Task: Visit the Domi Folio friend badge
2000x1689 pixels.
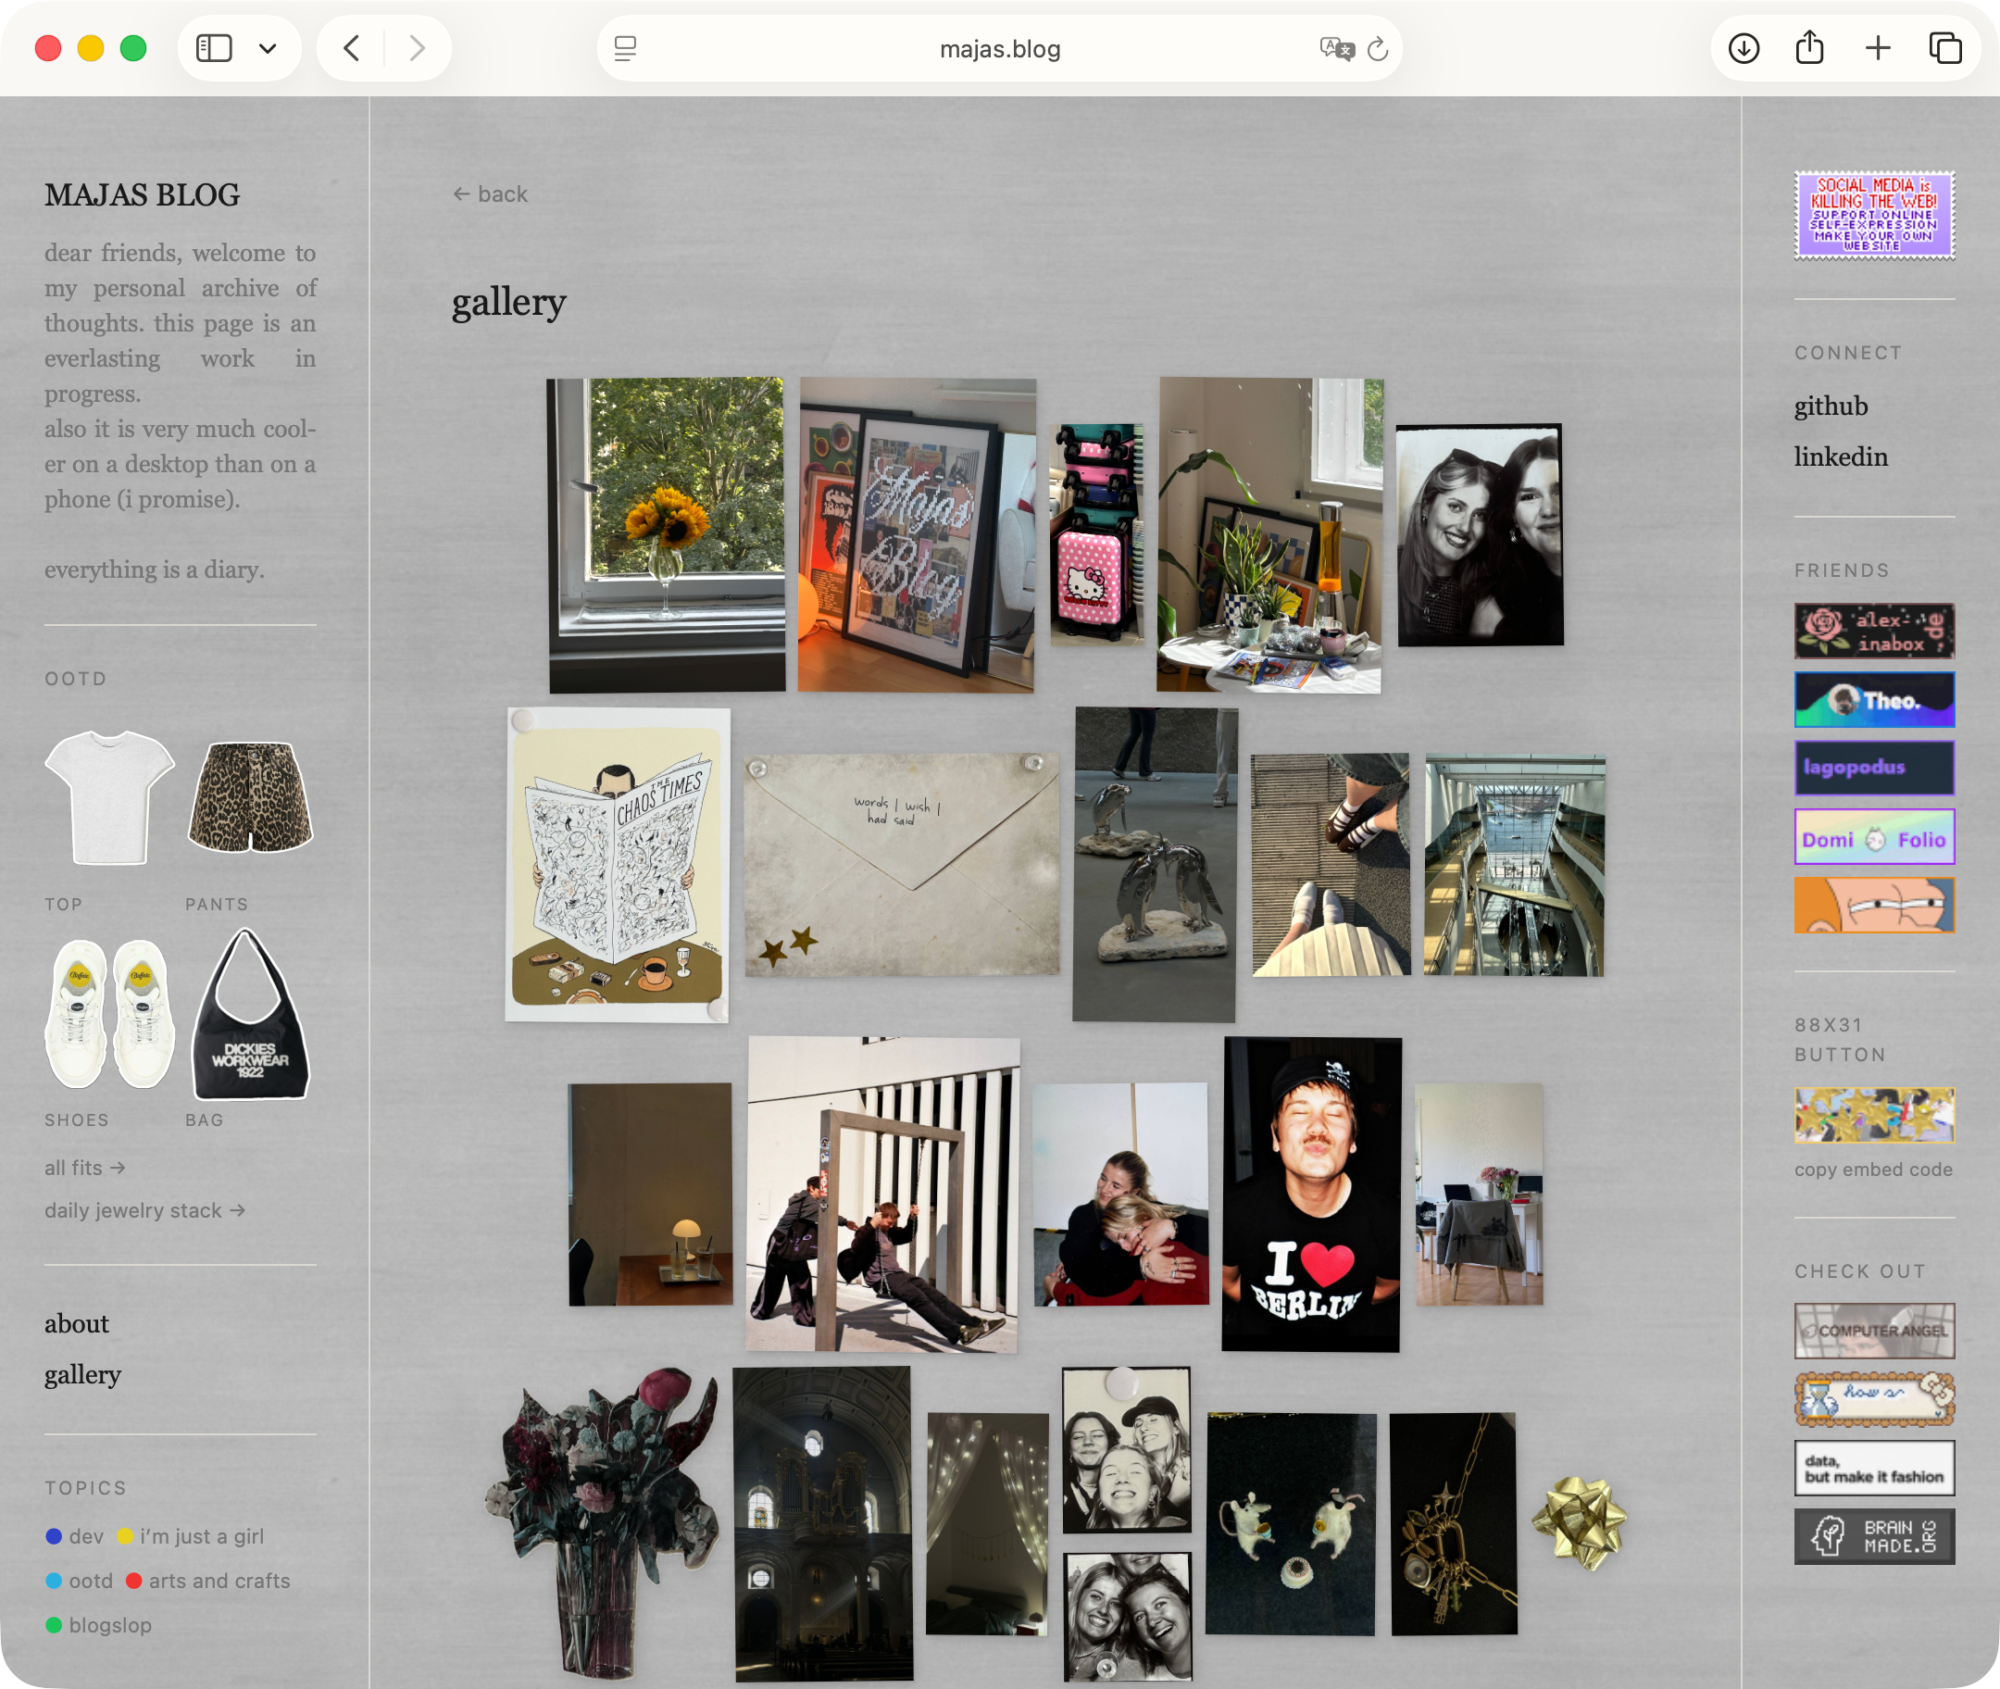Action: (x=1875, y=837)
